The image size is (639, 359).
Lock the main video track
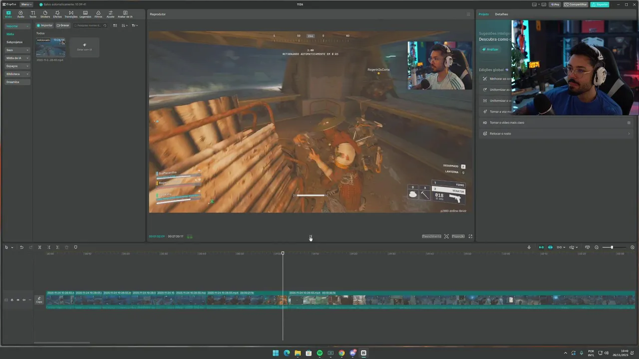pyautogui.click(x=12, y=300)
